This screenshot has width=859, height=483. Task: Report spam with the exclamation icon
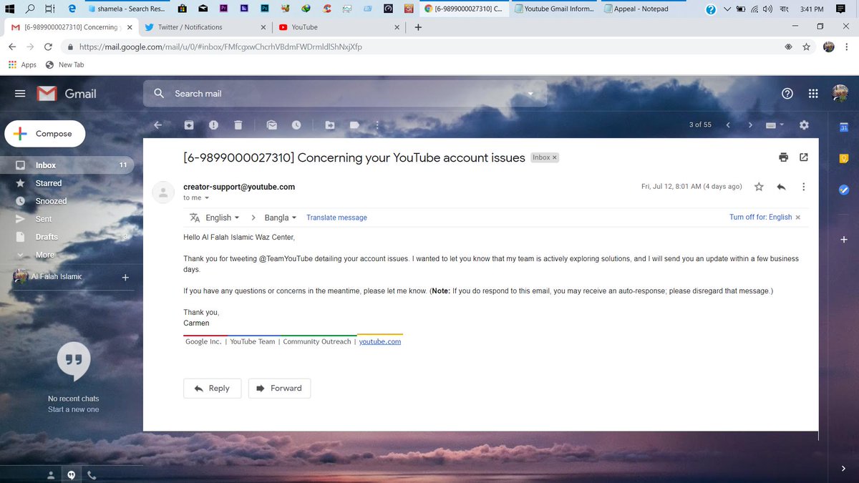(x=213, y=125)
